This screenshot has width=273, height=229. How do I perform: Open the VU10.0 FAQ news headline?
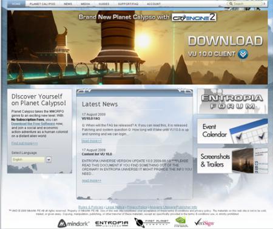[91, 119]
